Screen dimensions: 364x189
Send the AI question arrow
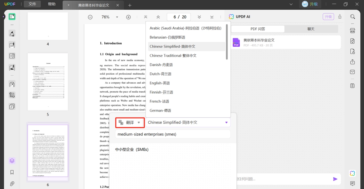tap(335, 179)
